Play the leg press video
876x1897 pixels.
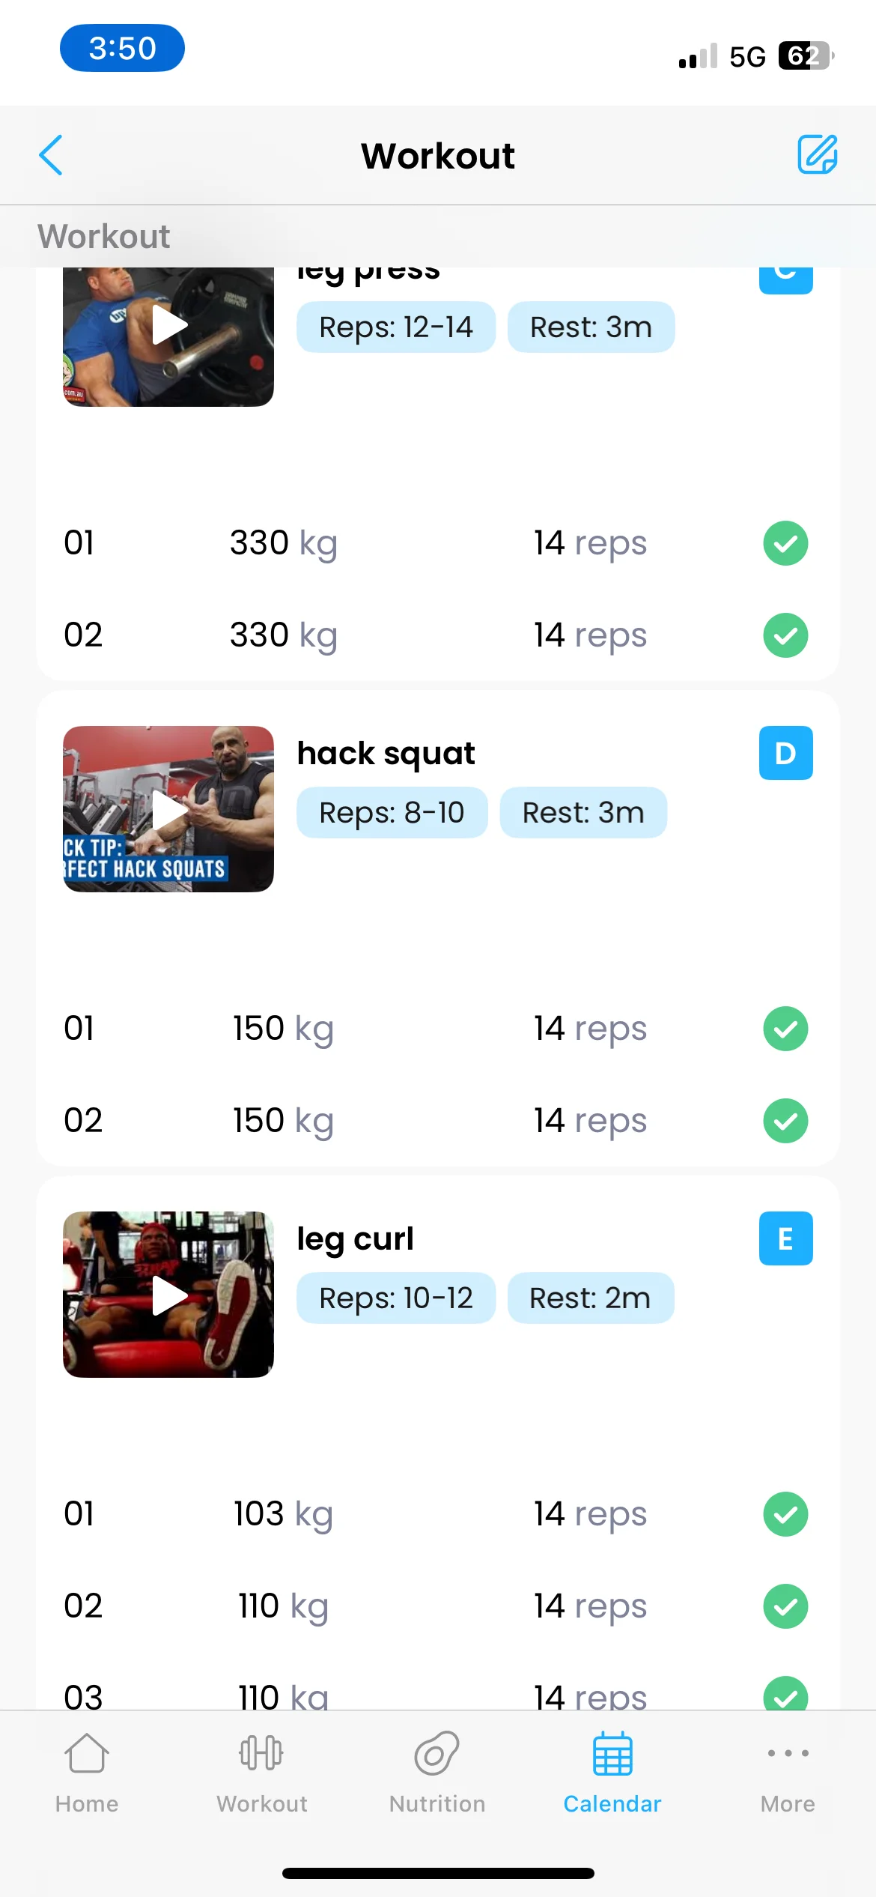pyautogui.click(x=168, y=336)
